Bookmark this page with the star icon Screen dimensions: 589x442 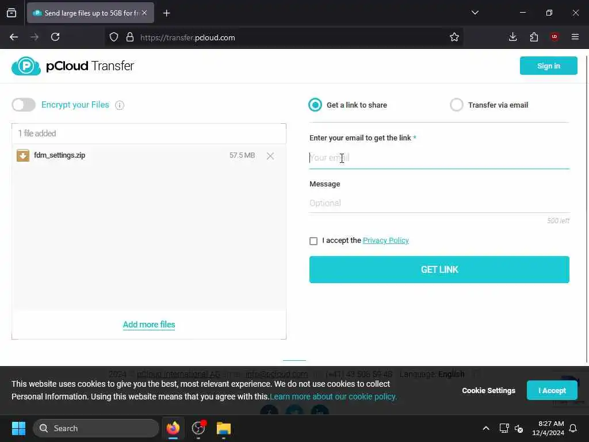click(454, 37)
